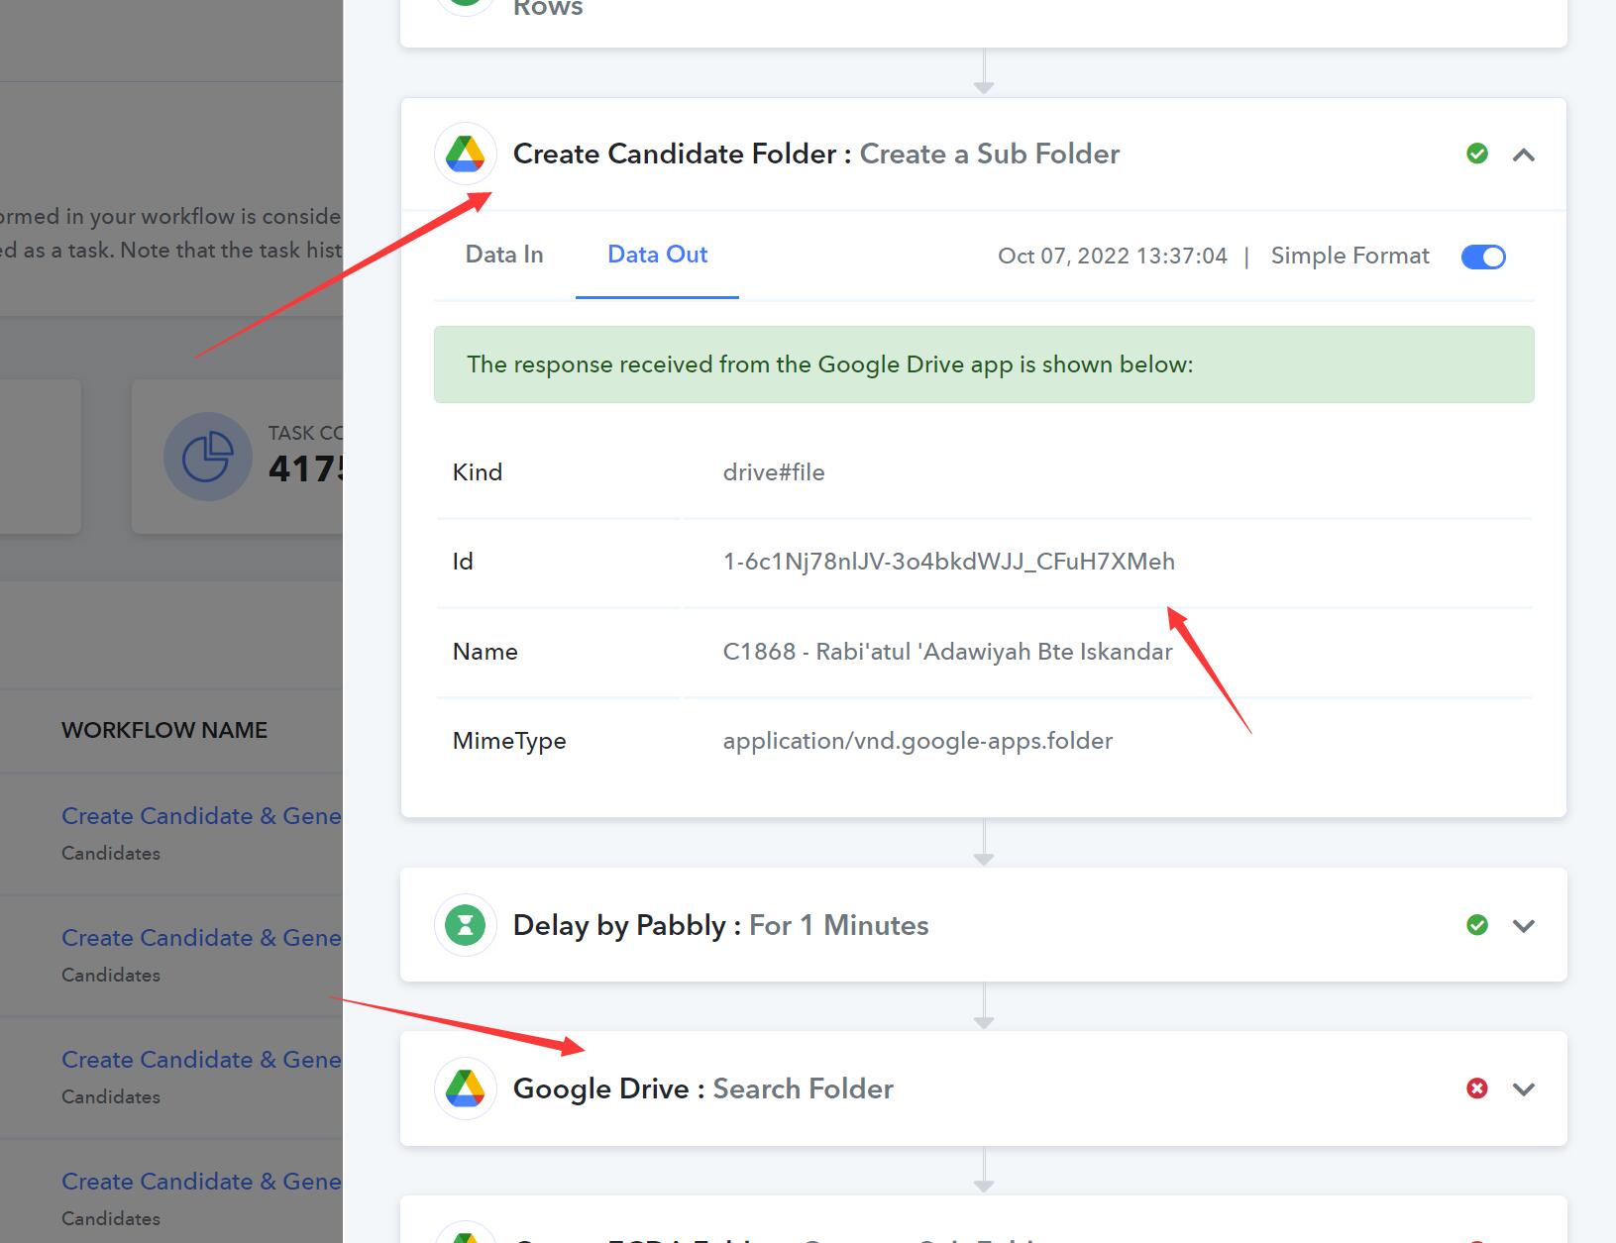
Task: Expand the Google Drive Search Folder step
Action: coord(1524,1089)
